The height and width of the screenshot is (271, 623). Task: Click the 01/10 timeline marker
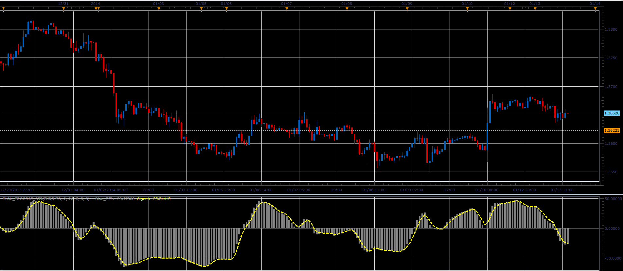(x=467, y=9)
